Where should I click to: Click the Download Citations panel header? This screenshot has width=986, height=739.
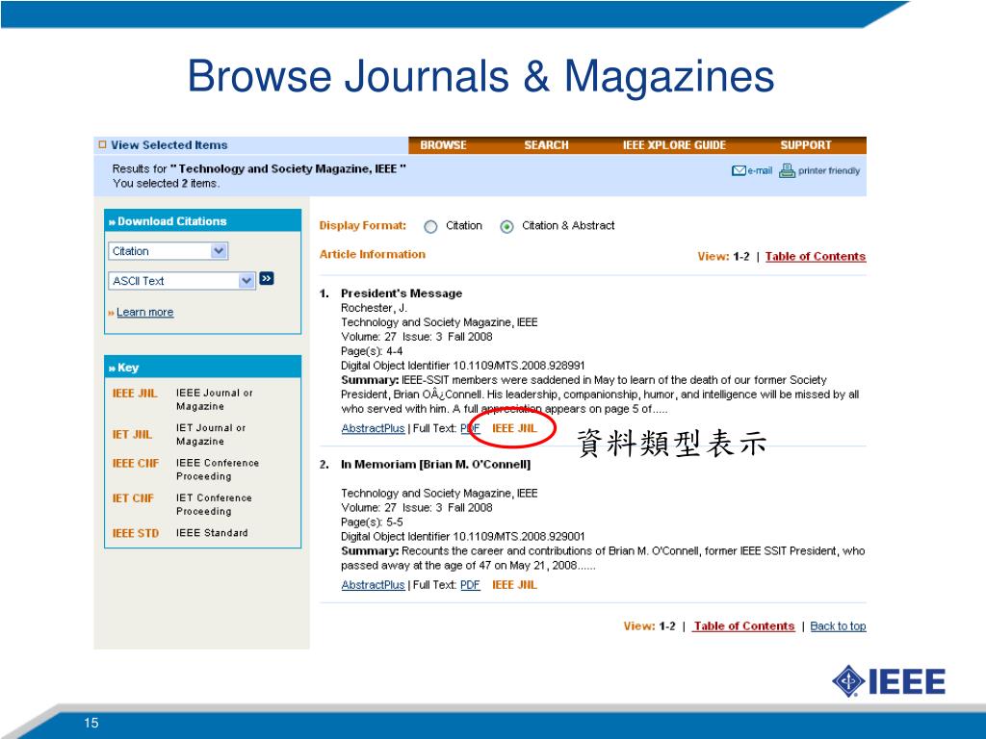coord(202,221)
